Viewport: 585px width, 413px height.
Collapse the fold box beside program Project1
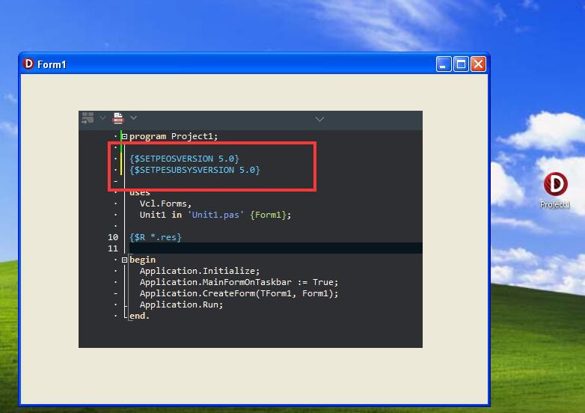point(125,137)
